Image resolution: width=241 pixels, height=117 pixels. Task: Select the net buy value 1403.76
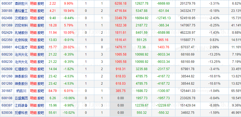click(x=163, y=47)
